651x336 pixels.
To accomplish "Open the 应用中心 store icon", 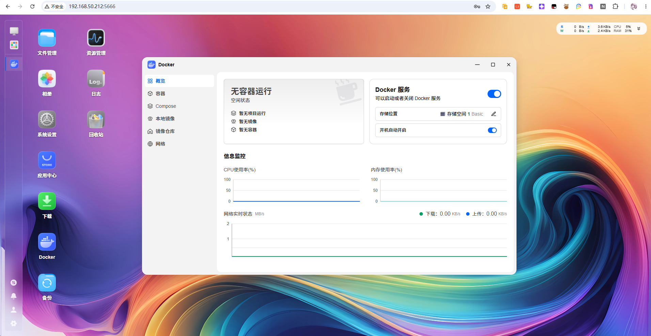I will [47, 160].
